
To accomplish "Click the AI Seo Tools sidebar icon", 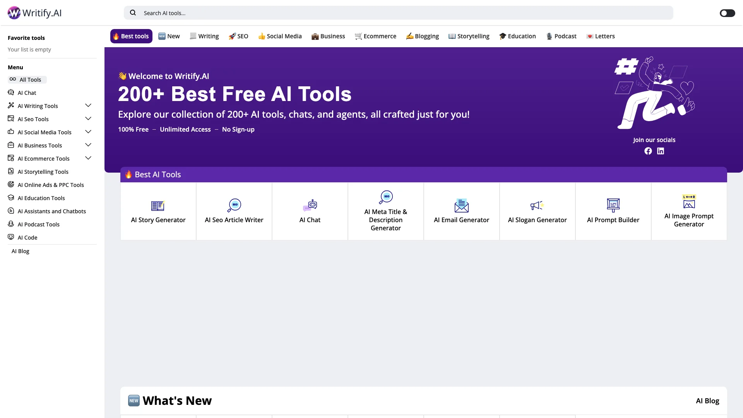I will [11, 118].
